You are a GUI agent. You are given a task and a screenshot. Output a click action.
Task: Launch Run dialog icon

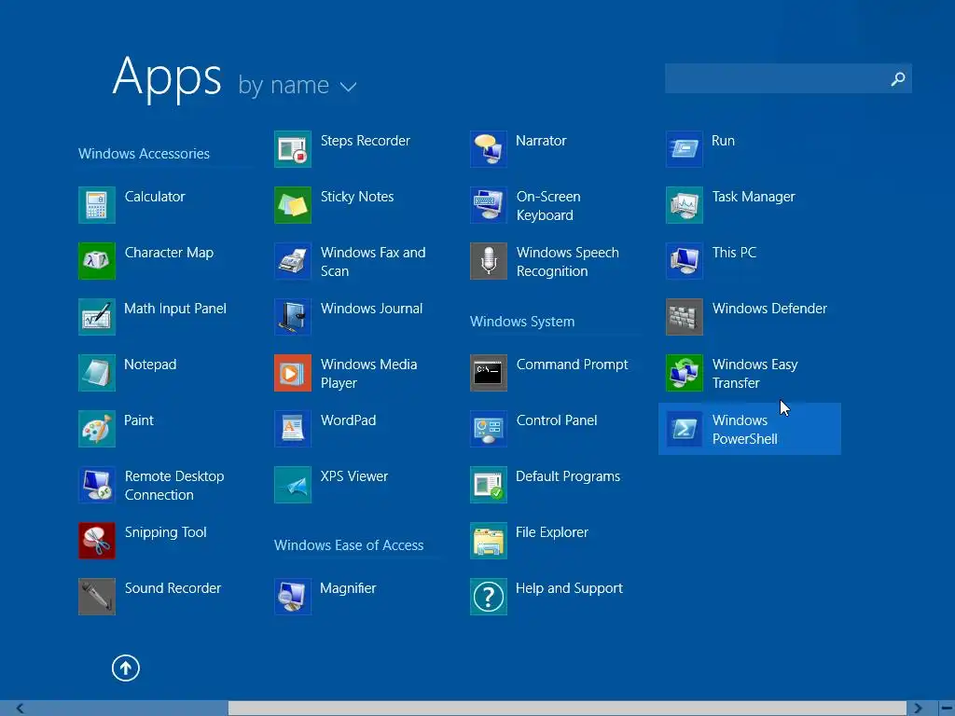[685, 149]
